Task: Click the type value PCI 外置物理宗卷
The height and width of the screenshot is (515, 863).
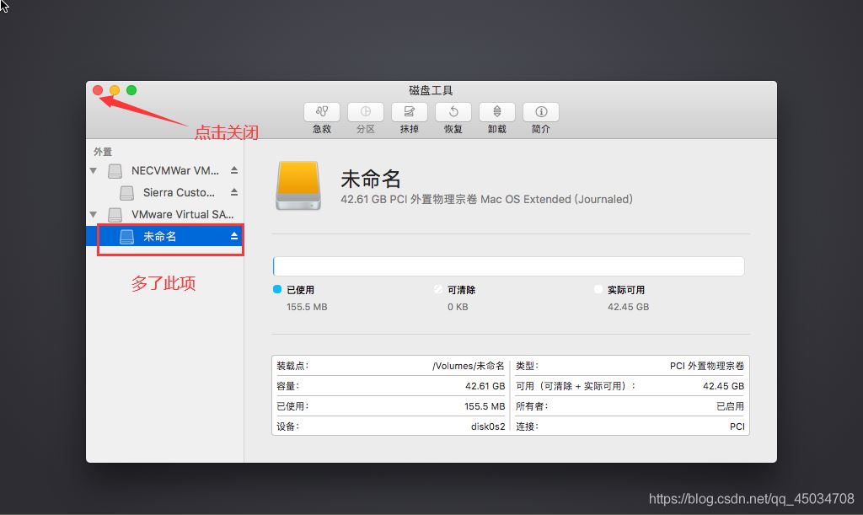Action: 707,366
